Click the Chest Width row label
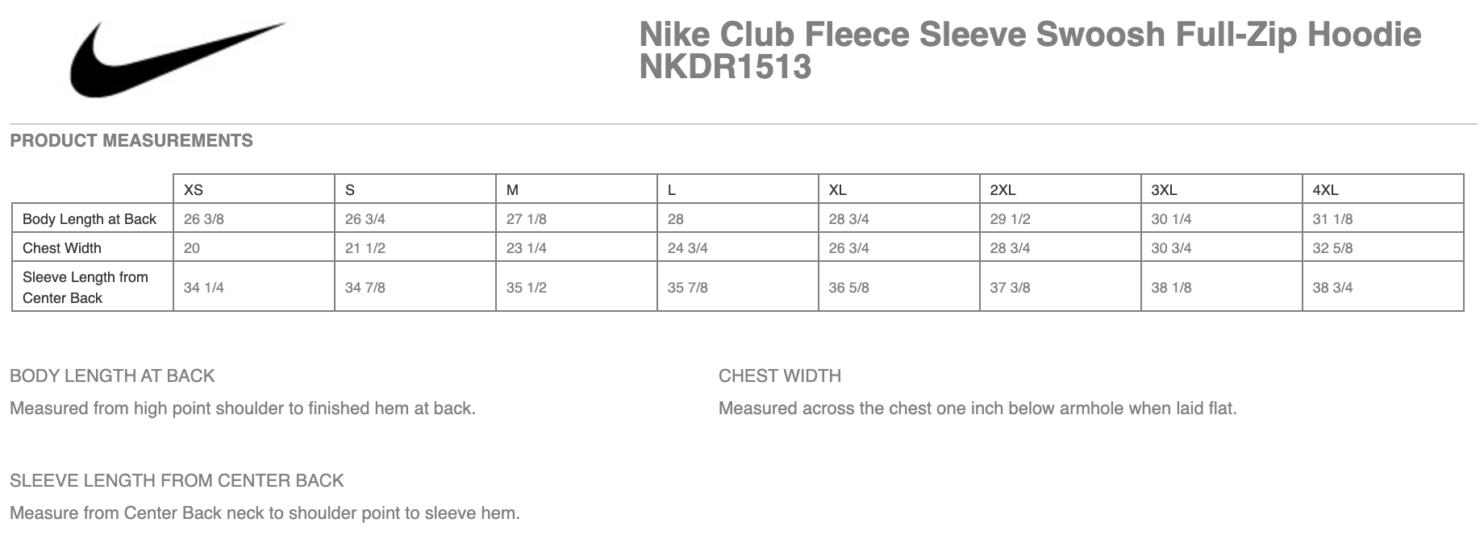 point(62,248)
